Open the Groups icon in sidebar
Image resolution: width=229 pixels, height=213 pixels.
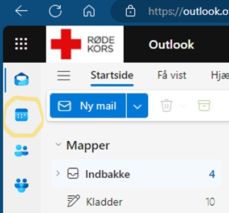coord(22,185)
